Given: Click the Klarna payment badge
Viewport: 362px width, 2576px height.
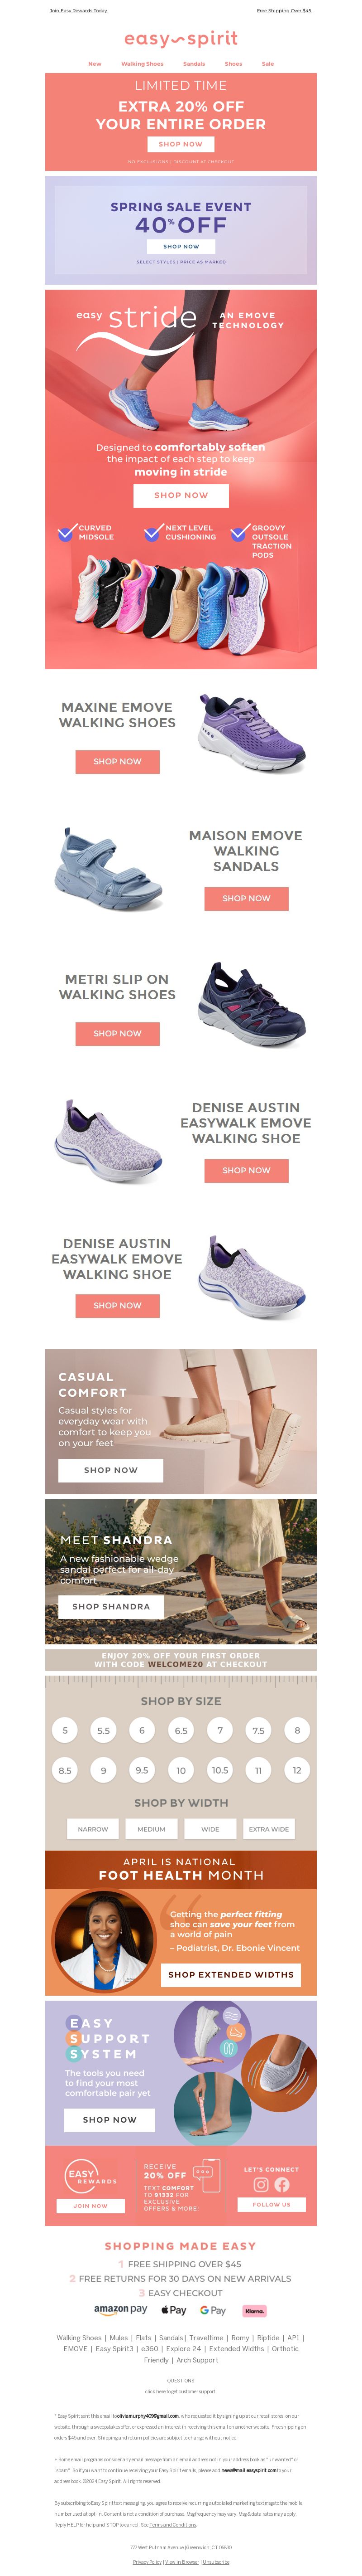Looking at the screenshot, I should [254, 2310].
